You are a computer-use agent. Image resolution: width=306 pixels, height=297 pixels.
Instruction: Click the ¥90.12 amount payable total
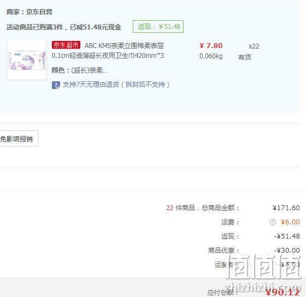pos(283,292)
